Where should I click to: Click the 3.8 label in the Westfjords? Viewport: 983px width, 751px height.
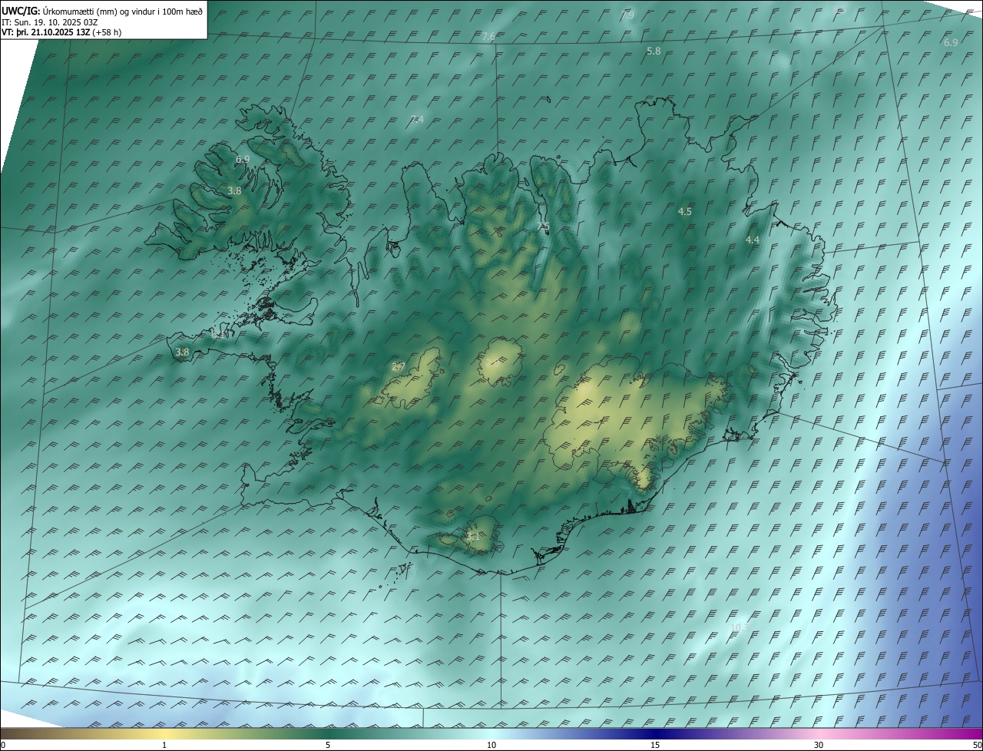tap(235, 190)
